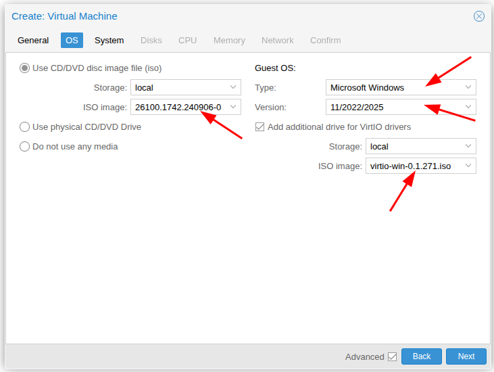Open the Confirm tab
The image size is (494, 372).
pos(326,41)
